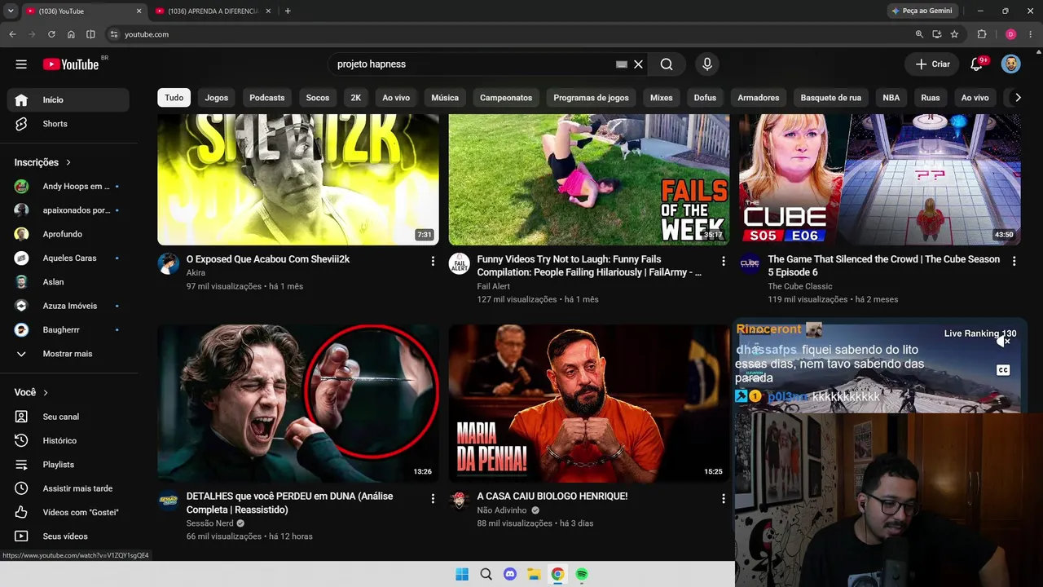
Task: Open Chrome tab search dropdown
Action: click(11, 11)
